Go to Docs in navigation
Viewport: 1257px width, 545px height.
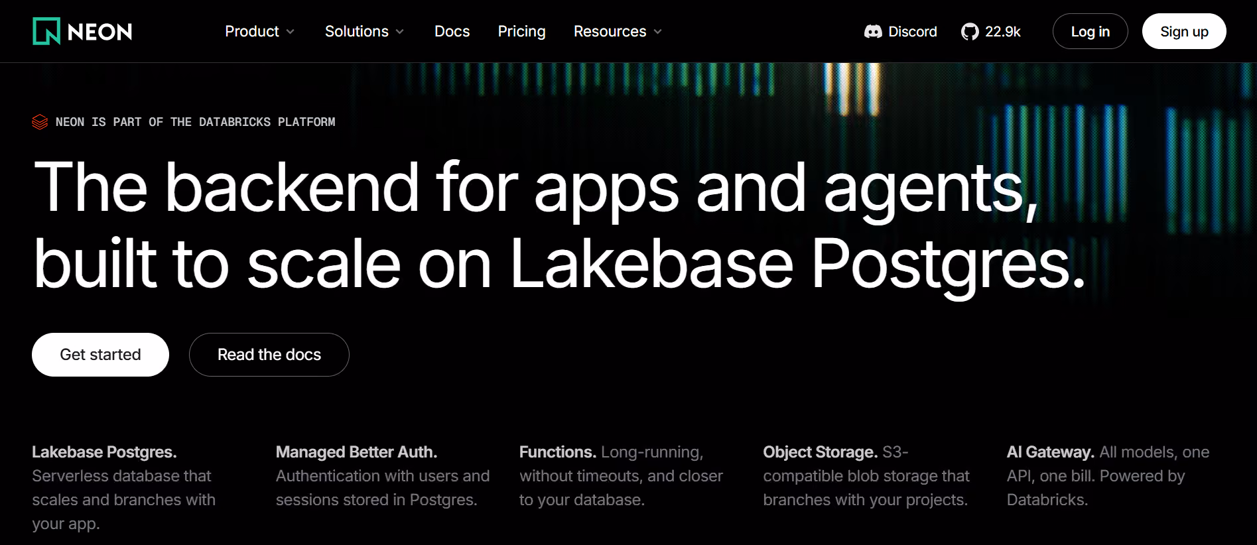(452, 31)
